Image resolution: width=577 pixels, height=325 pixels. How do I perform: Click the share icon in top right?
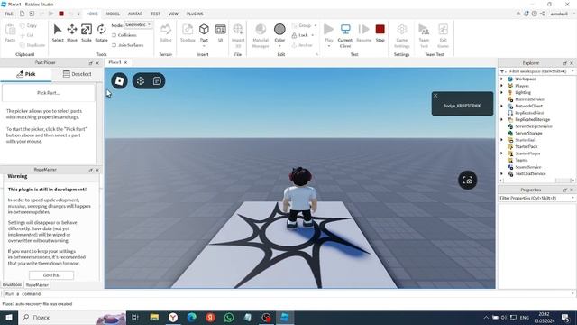(x=543, y=14)
